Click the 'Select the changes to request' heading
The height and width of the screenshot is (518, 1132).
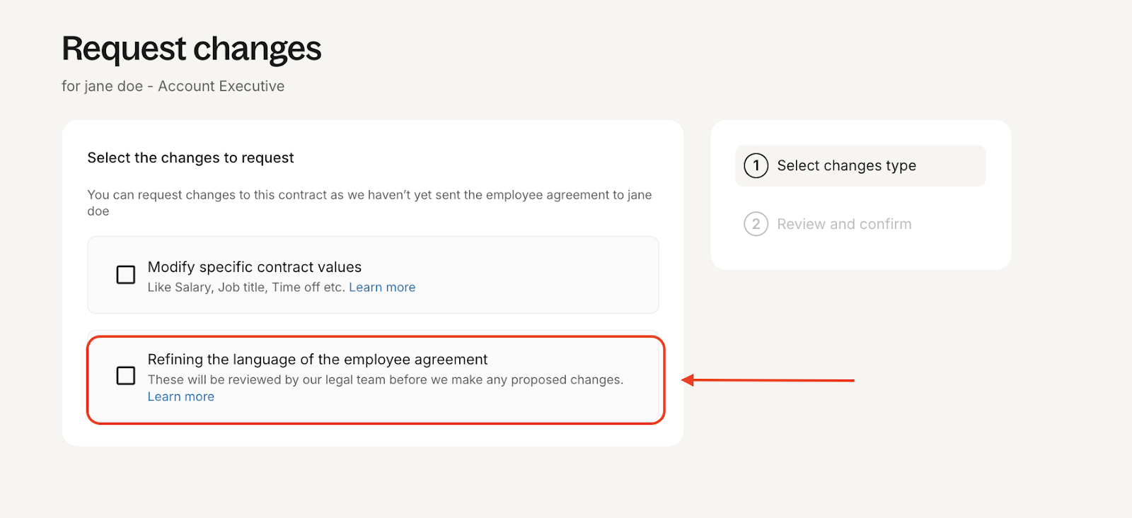pyautogui.click(x=190, y=158)
